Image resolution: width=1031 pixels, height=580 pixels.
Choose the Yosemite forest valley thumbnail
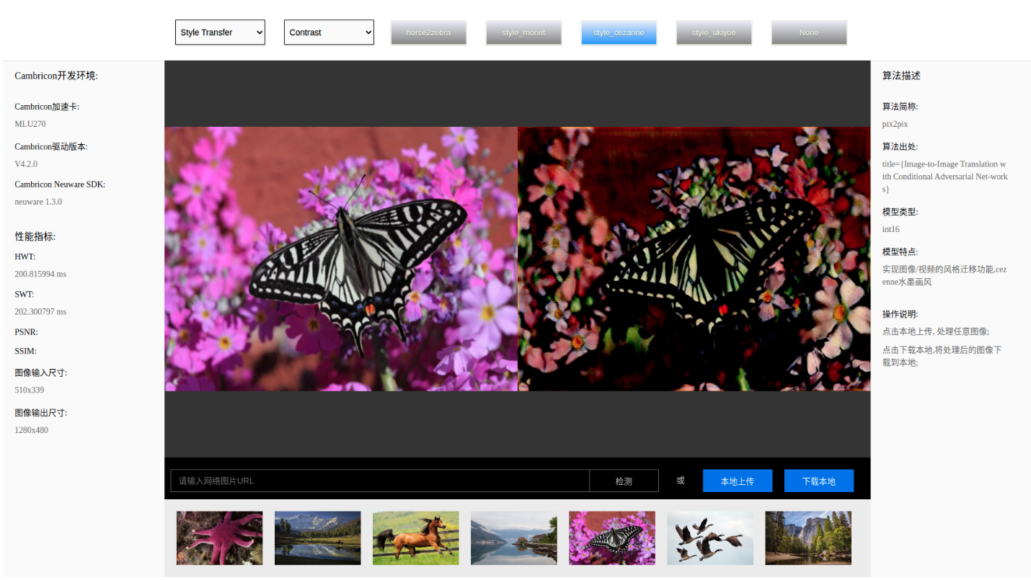tap(808, 538)
